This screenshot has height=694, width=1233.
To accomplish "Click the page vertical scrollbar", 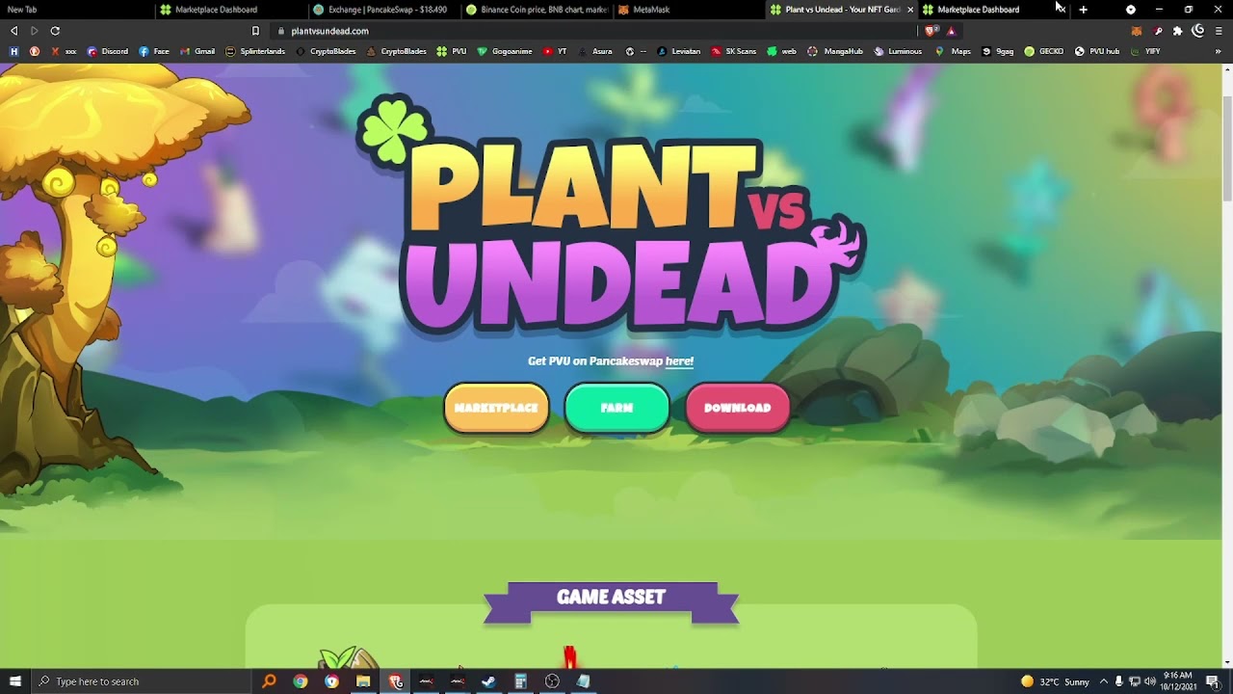I will tap(1226, 149).
